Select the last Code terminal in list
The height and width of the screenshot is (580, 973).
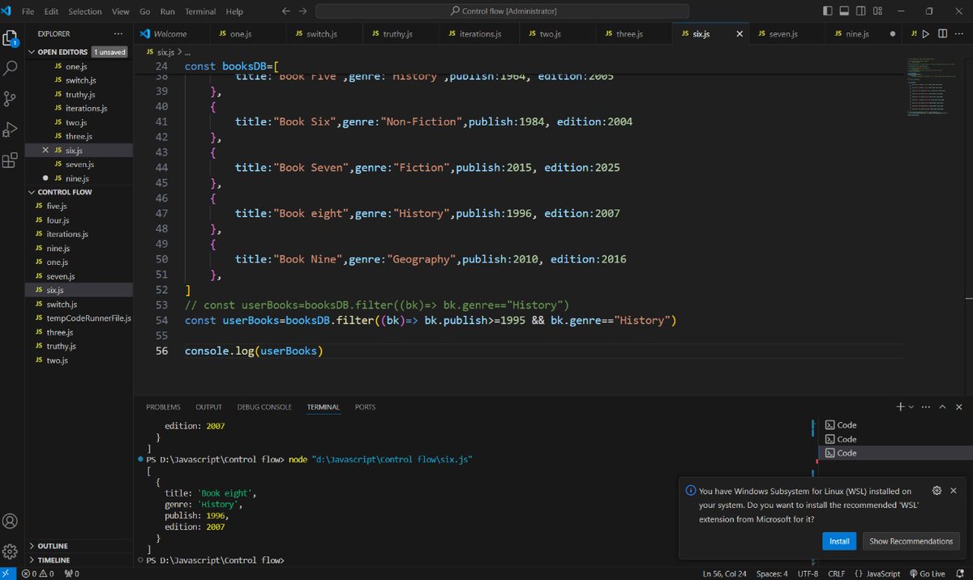(894, 453)
